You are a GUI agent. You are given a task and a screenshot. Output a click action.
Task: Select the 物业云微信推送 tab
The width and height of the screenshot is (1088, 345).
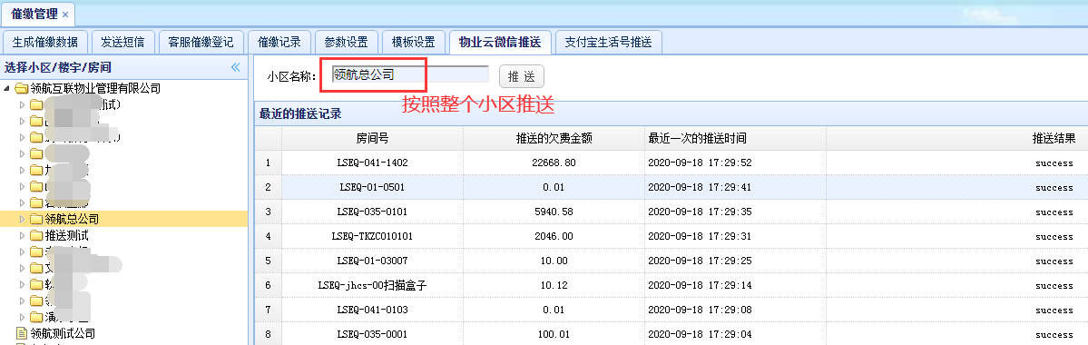tap(500, 42)
